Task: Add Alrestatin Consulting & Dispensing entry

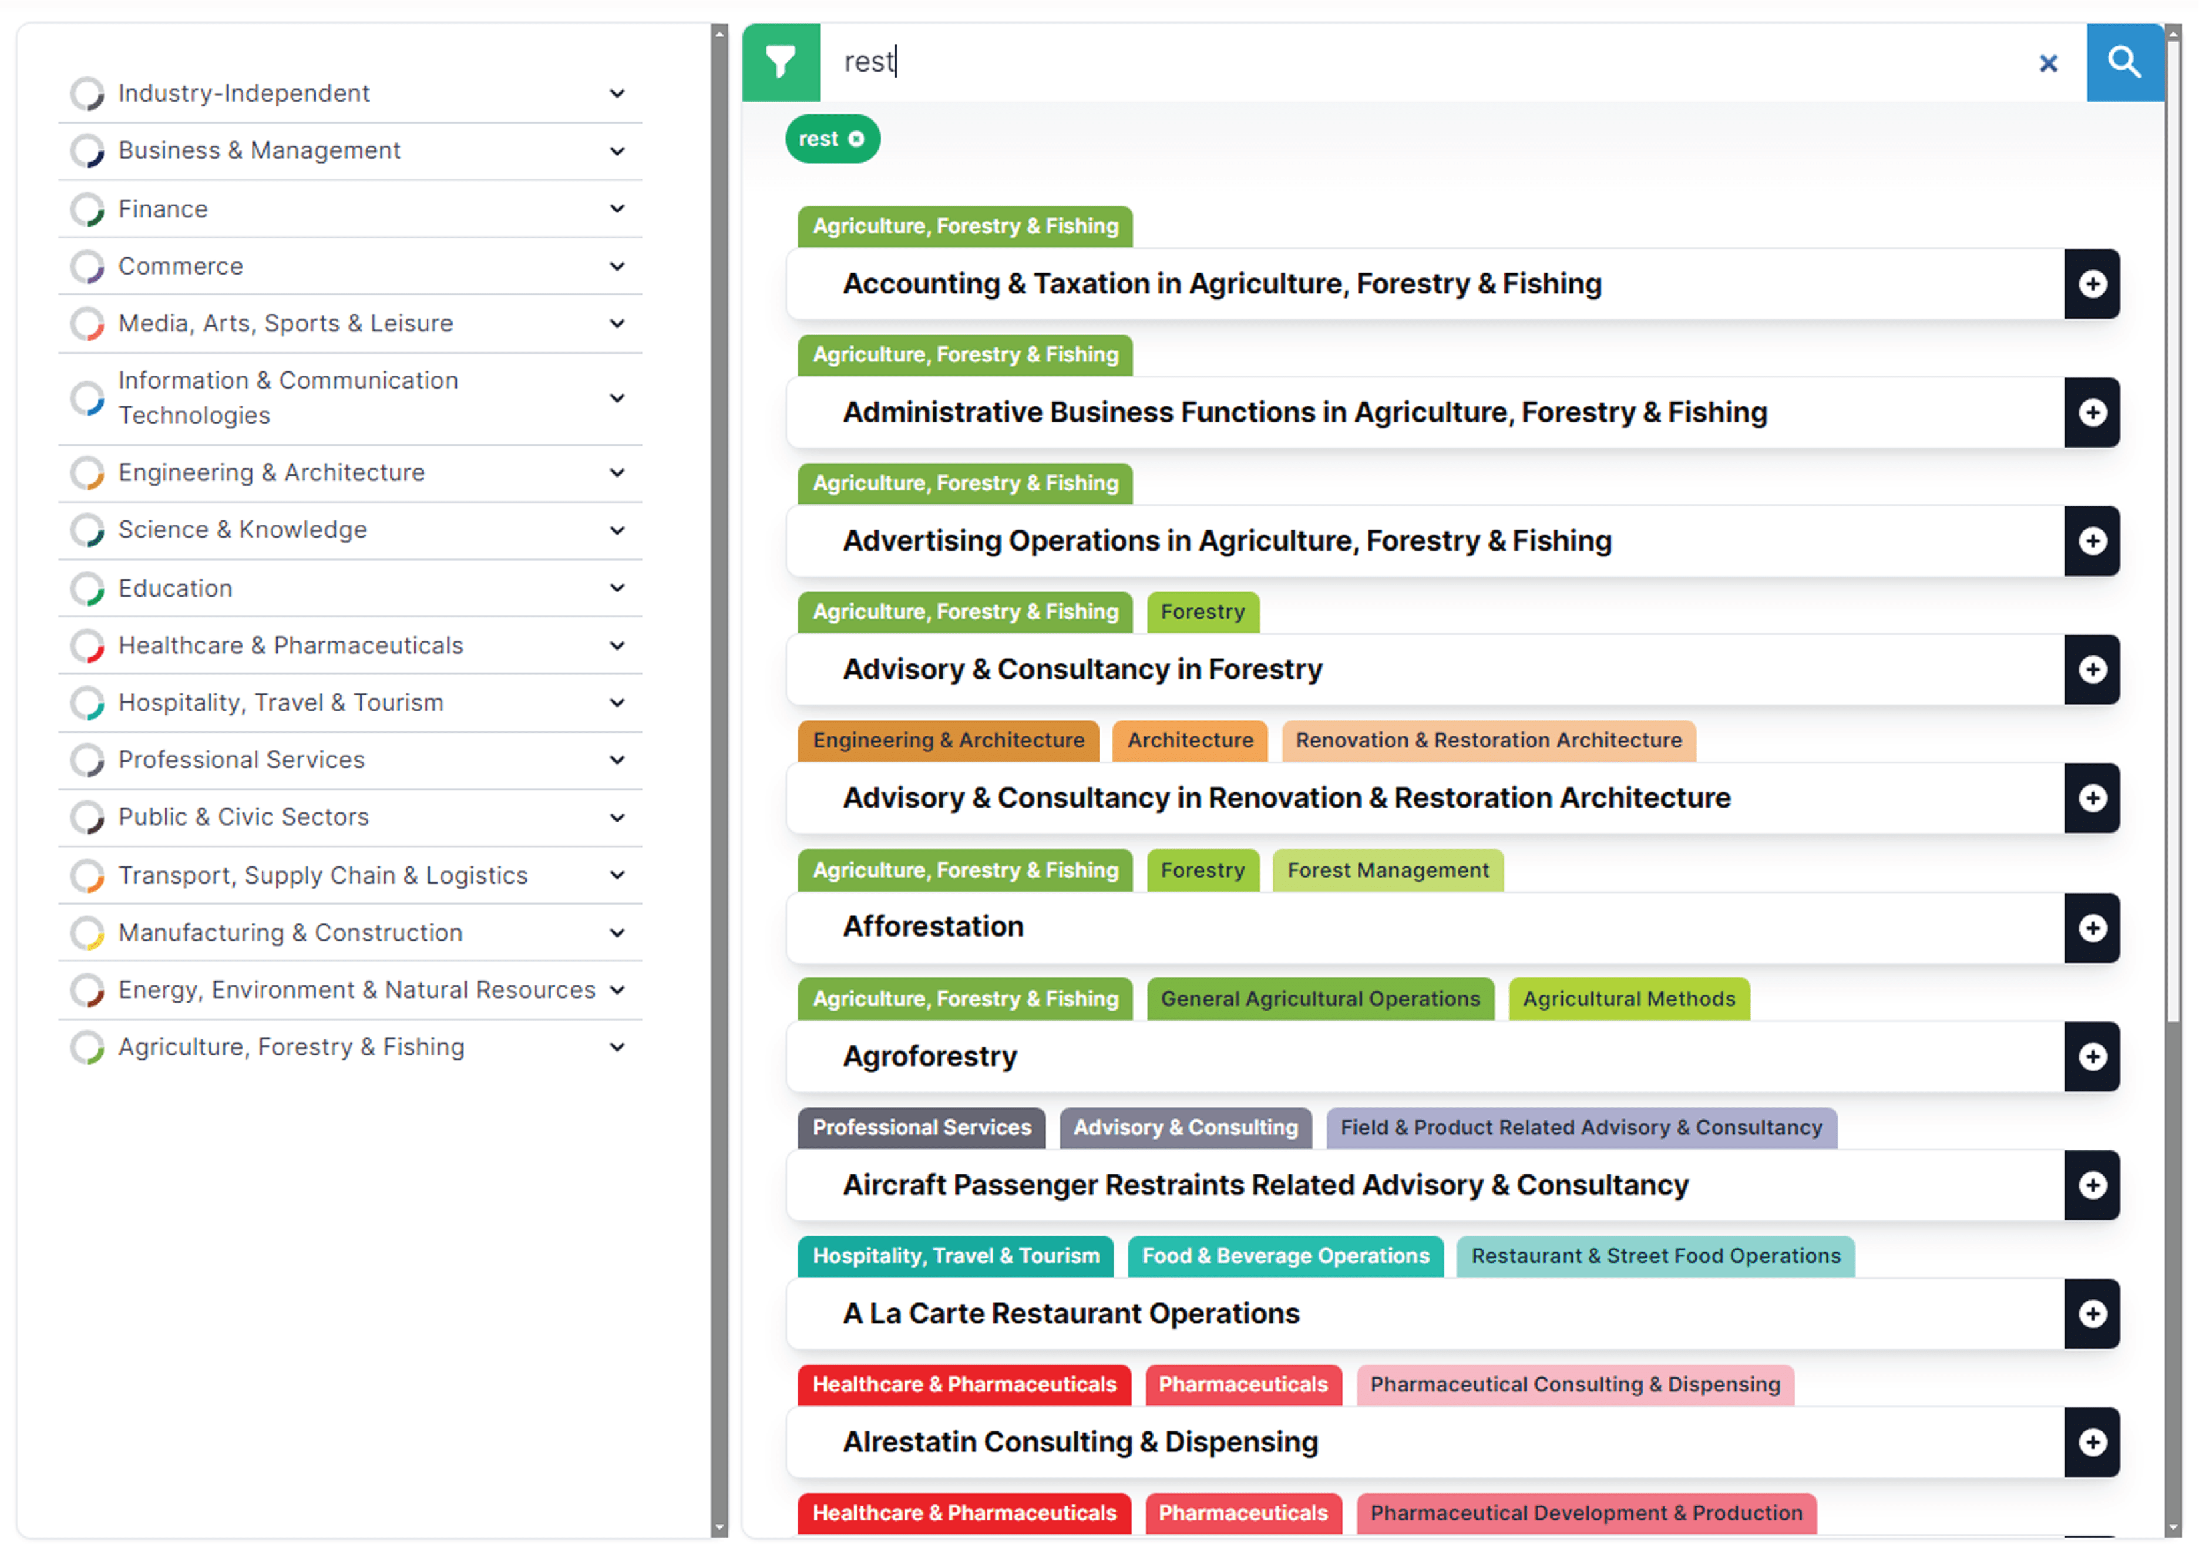Action: pyautogui.click(x=2092, y=1442)
